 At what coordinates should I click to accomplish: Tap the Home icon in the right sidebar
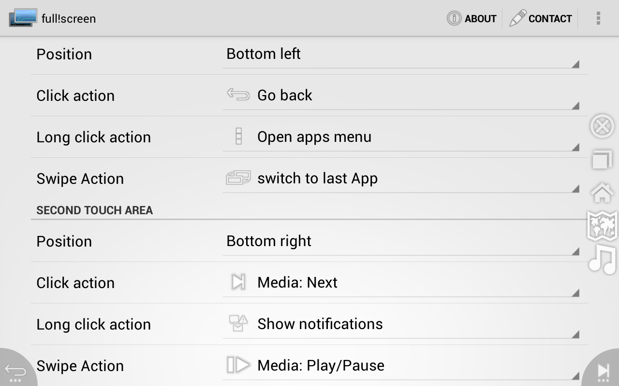(x=602, y=193)
